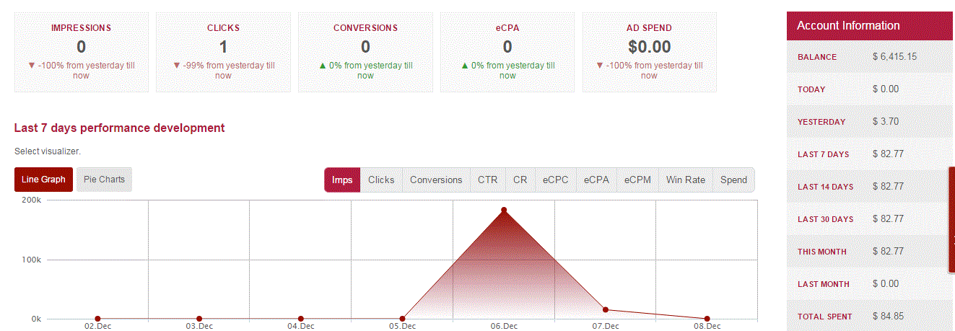The width and height of the screenshot is (955, 331).
Task: Click the 05.Dec data point on graph
Action: (x=402, y=319)
